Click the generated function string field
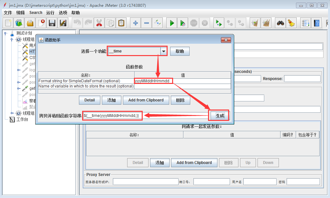 click(146, 116)
